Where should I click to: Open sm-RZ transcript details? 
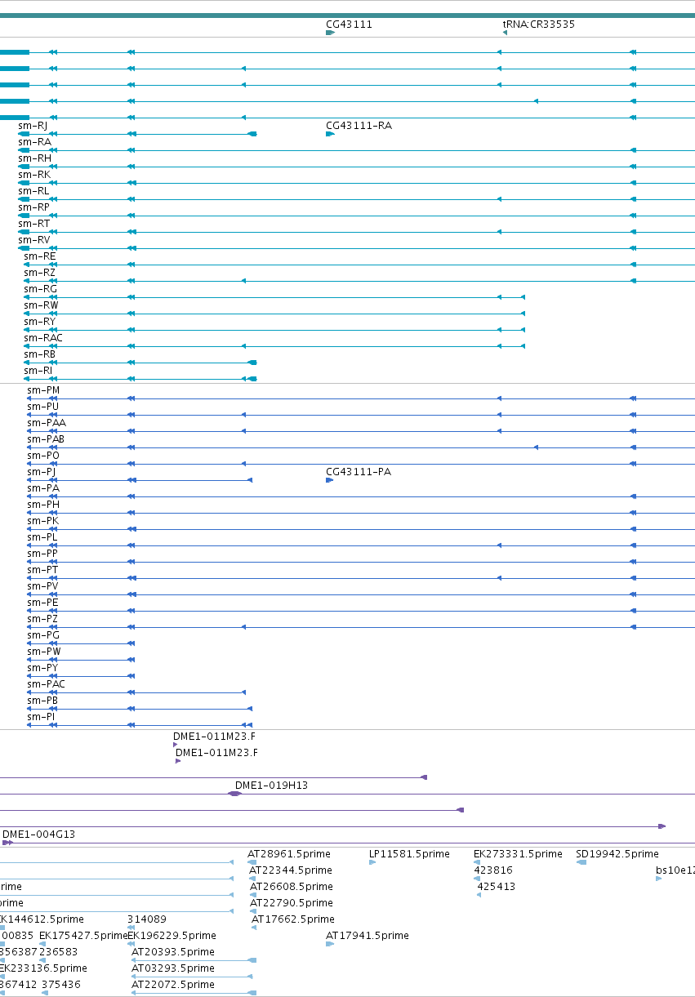pyautogui.click(x=40, y=273)
